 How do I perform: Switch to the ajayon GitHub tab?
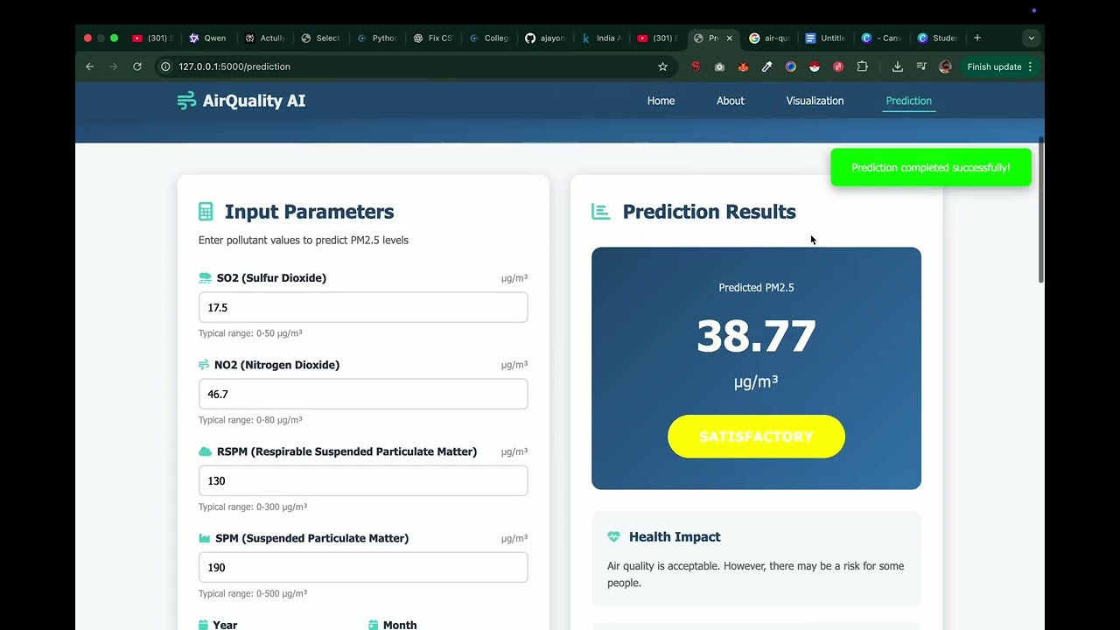pos(544,38)
